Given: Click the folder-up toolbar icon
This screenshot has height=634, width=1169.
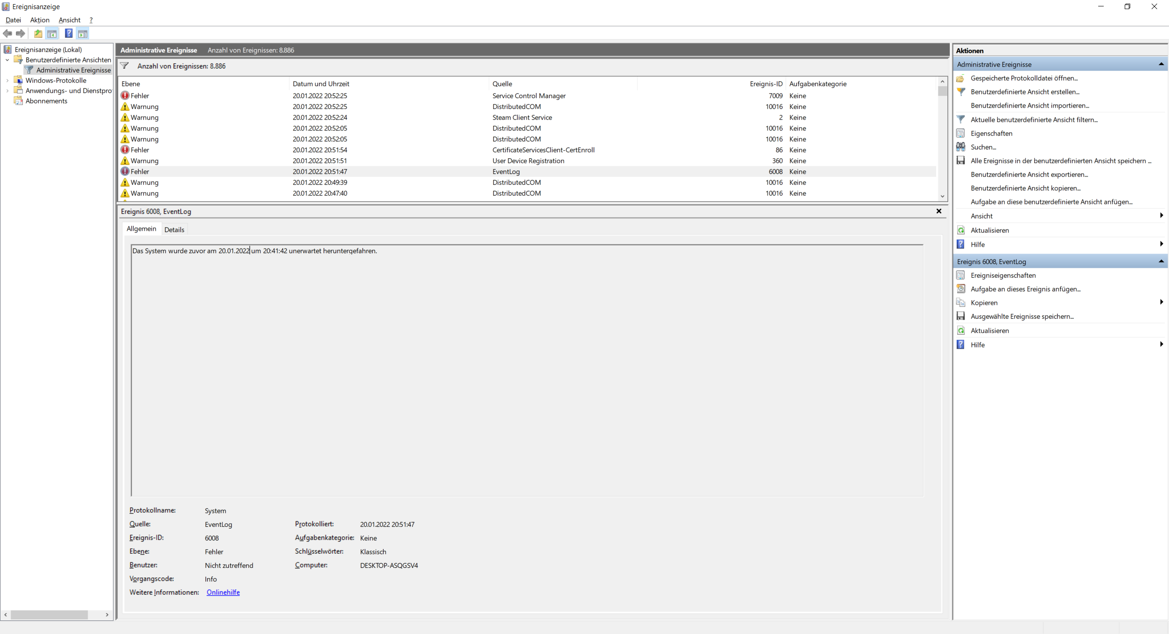Looking at the screenshot, I should pyautogui.click(x=38, y=33).
